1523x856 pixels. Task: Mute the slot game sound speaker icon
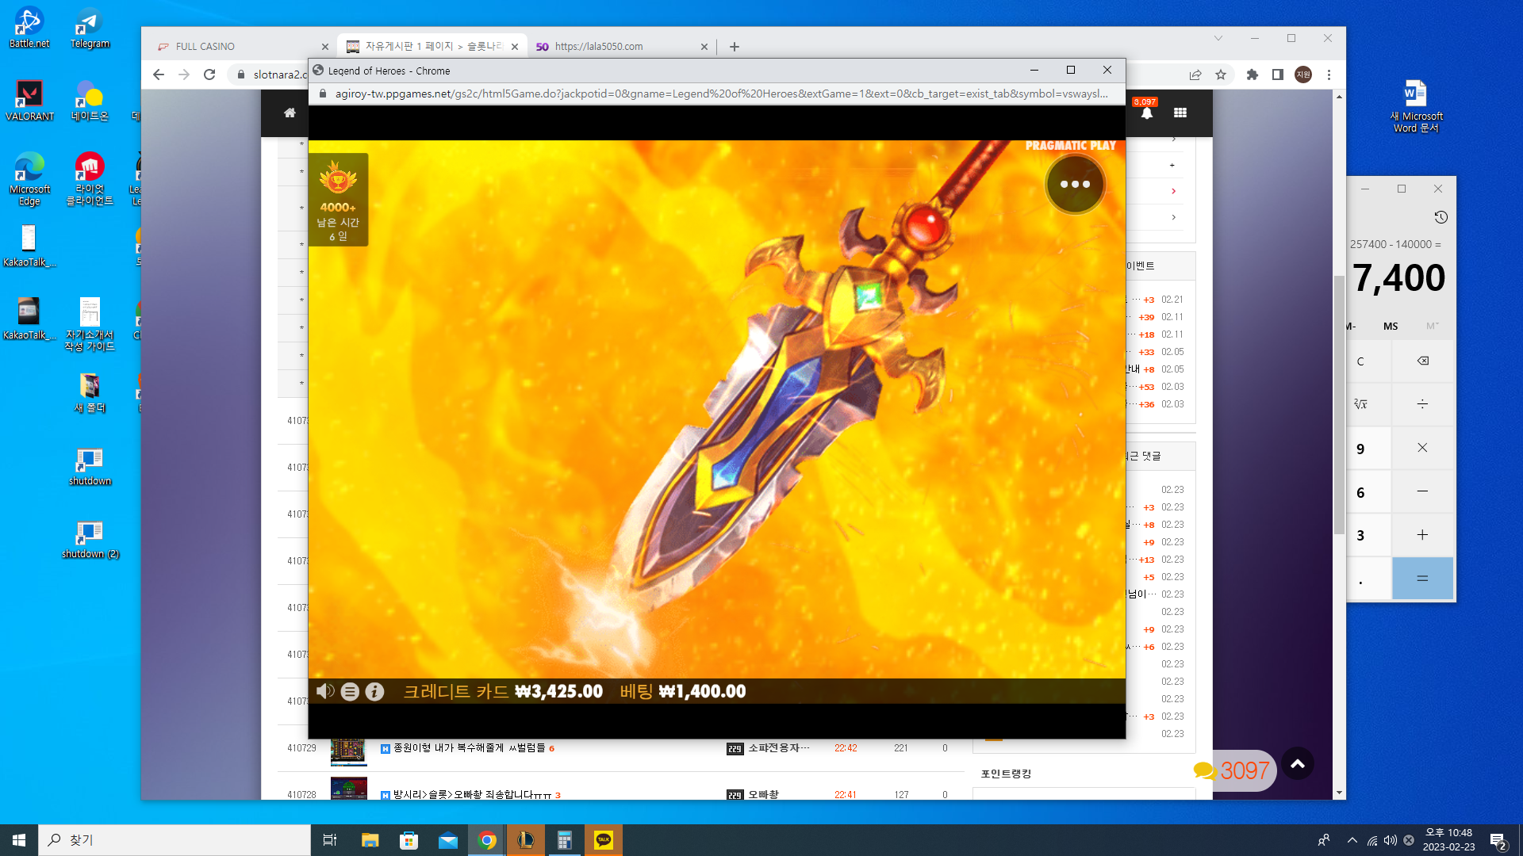coord(325,691)
